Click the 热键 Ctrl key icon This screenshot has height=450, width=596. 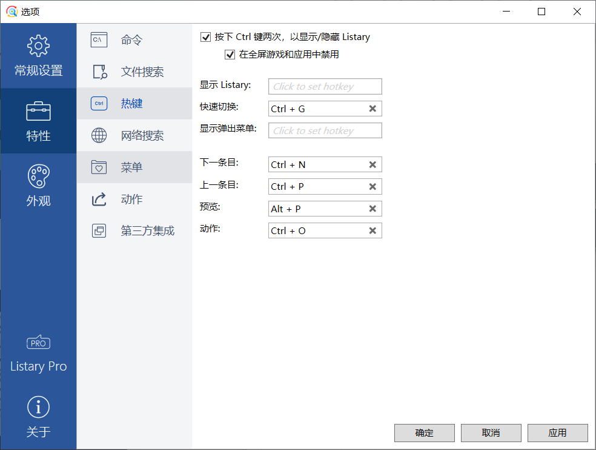(x=99, y=103)
